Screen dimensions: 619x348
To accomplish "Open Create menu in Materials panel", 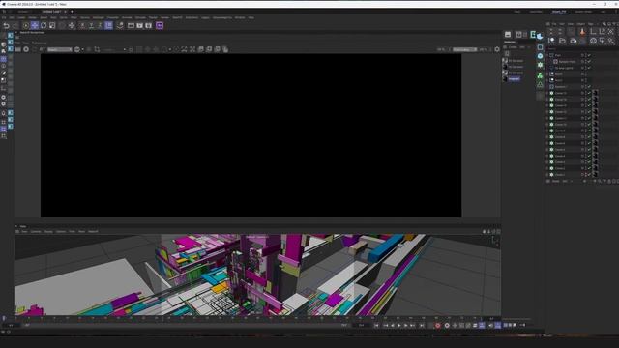I will pyautogui.click(x=513, y=47).
